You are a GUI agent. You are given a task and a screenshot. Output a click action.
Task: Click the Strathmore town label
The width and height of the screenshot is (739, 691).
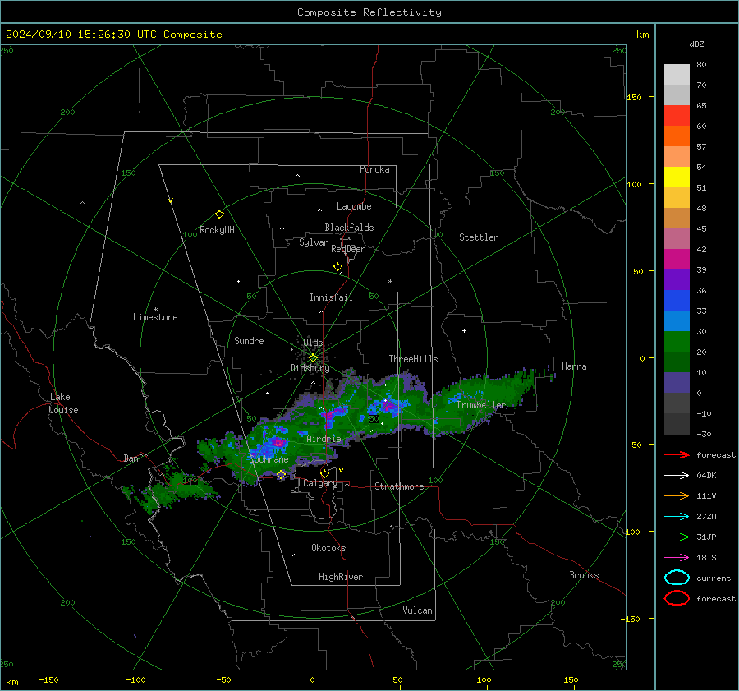399,486
